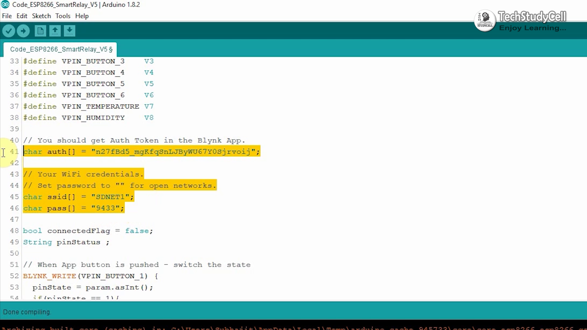Open the Tools menu
The image size is (587, 330).
(63, 16)
